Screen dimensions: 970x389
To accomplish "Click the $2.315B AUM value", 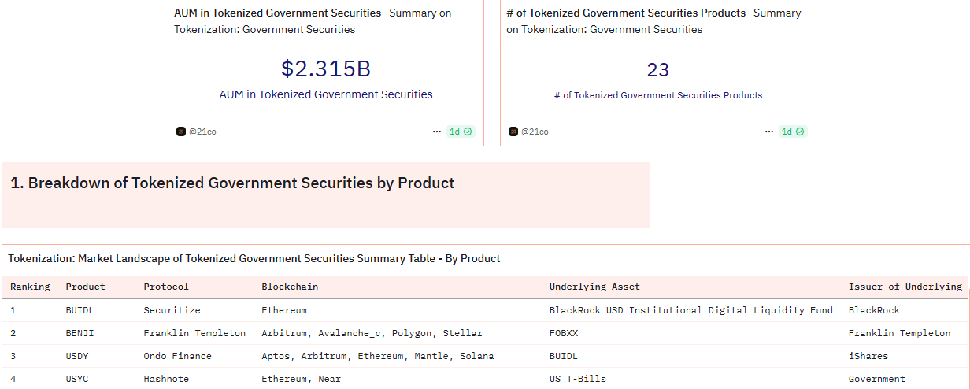I will coord(326,69).
